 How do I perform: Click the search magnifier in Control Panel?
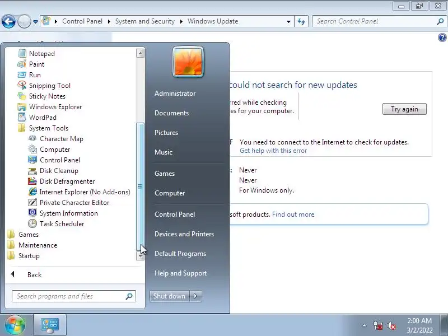coord(440,21)
